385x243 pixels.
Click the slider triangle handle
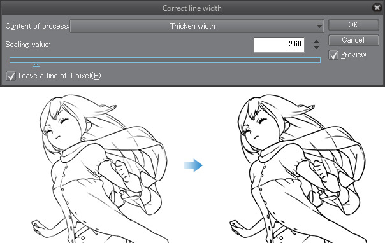pos(36,65)
